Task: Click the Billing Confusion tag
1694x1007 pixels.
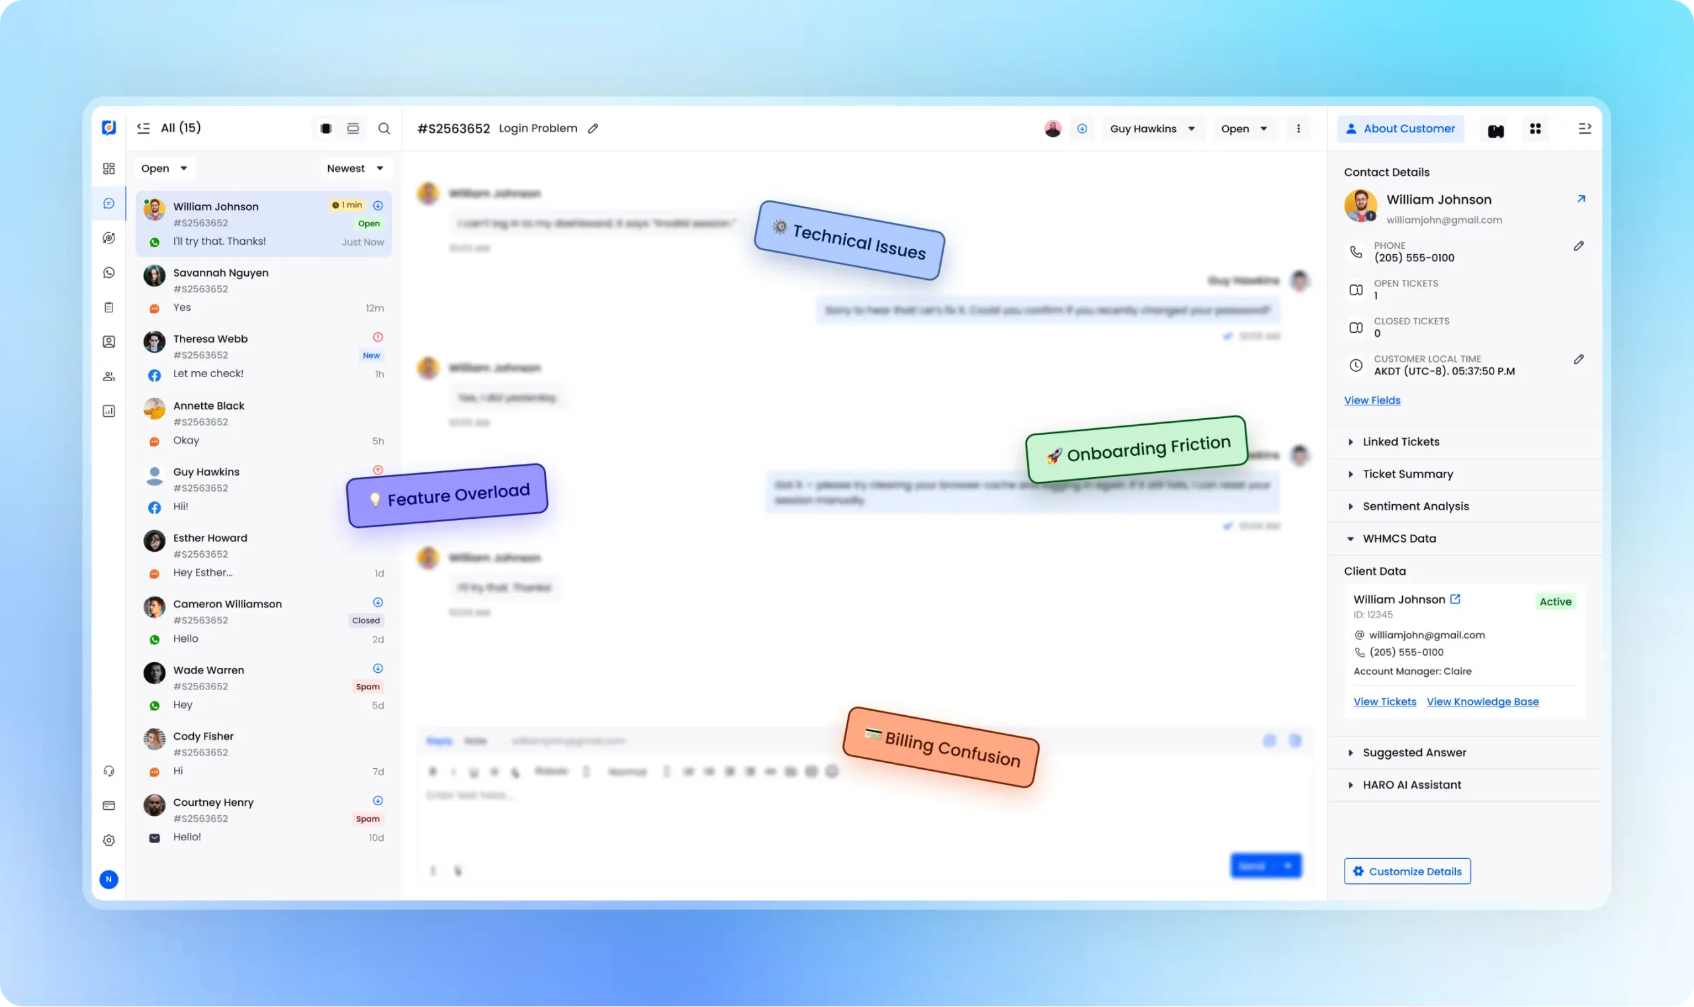Action: (941, 747)
